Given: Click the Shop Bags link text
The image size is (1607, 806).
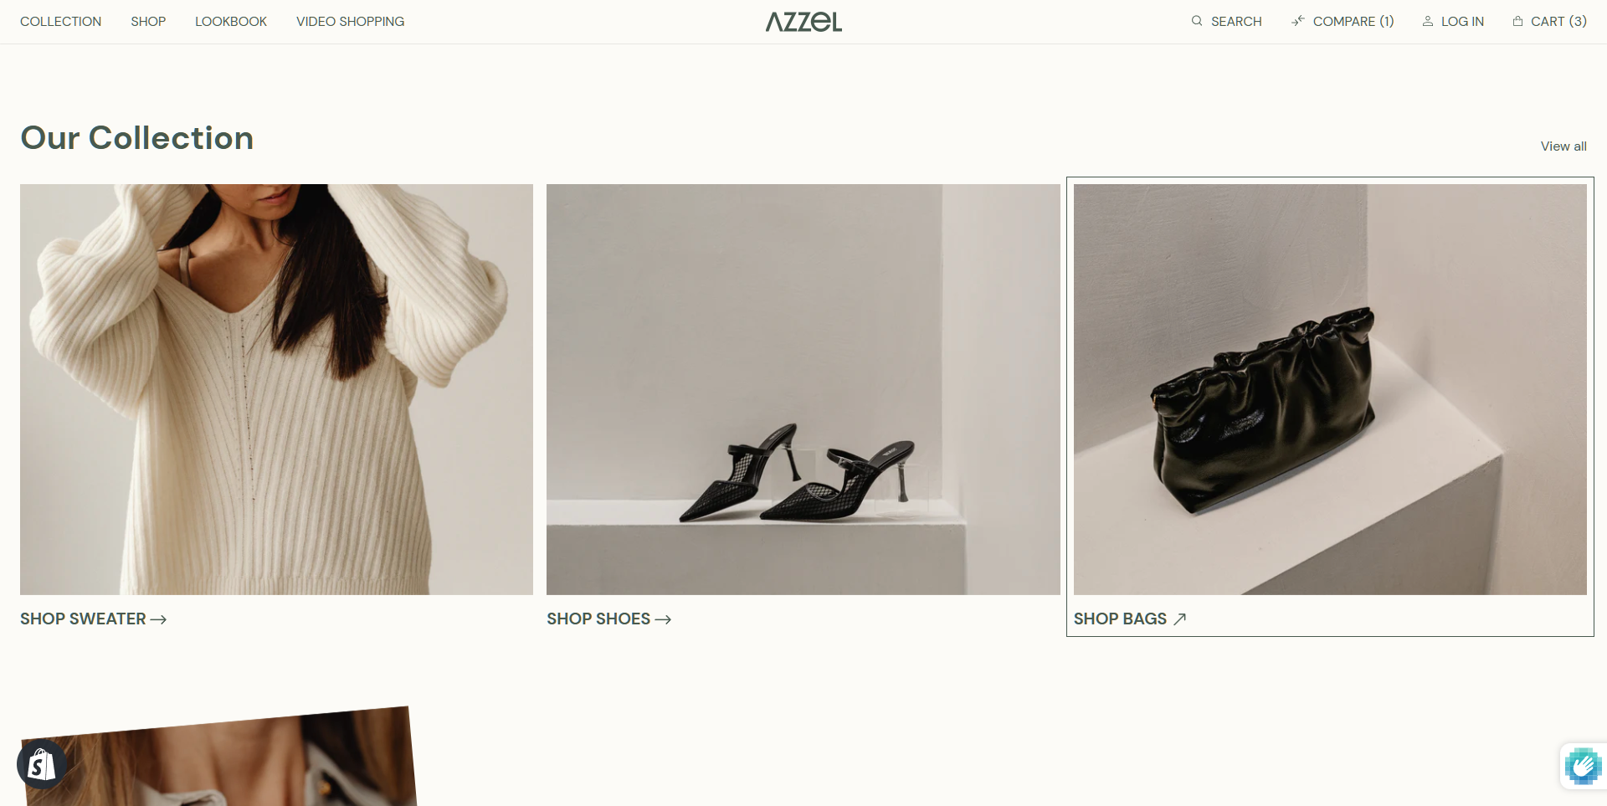Looking at the screenshot, I should point(1120,619).
